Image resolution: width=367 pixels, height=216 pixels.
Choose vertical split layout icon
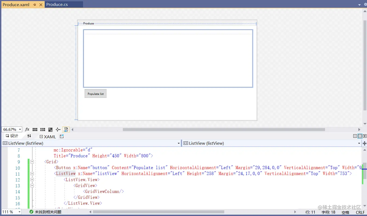[x=355, y=136]
